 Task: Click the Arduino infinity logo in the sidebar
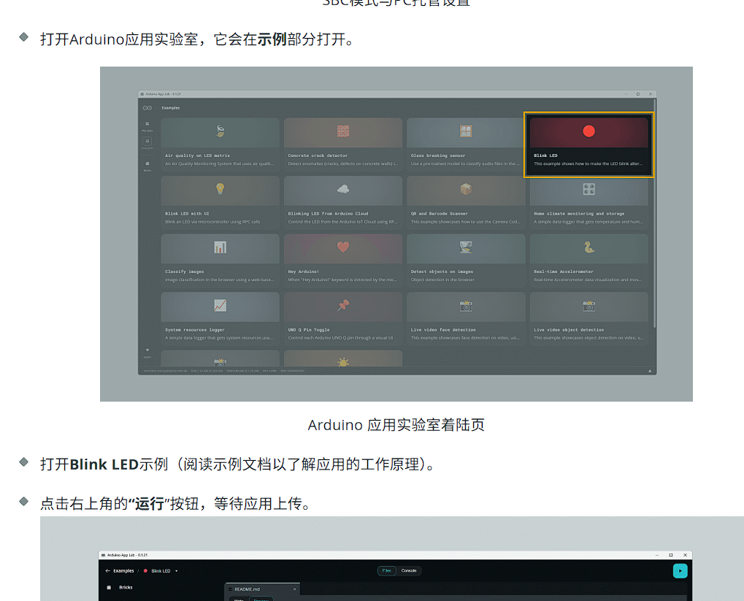click(x=147, y=108)
